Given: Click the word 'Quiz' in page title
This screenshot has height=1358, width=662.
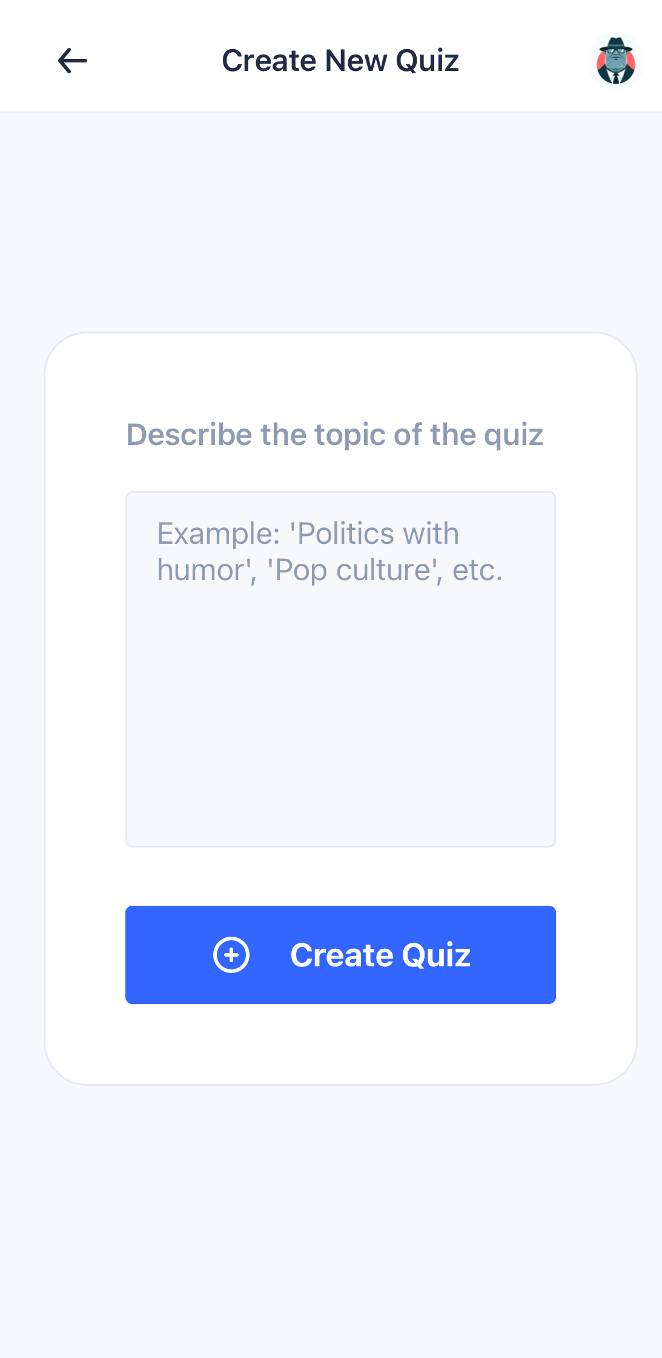Looking at the screenshot, I should 427,61.
